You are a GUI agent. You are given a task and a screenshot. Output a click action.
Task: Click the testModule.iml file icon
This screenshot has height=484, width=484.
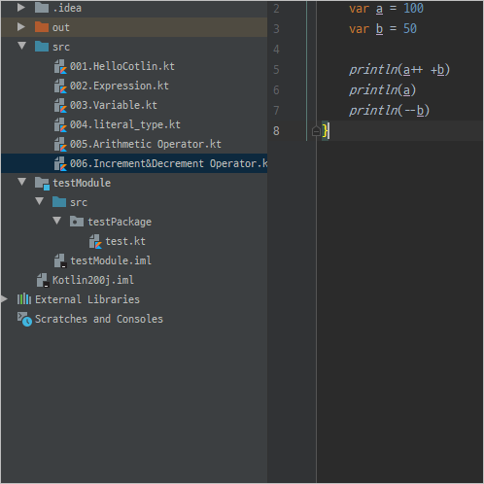coord(60,261)
